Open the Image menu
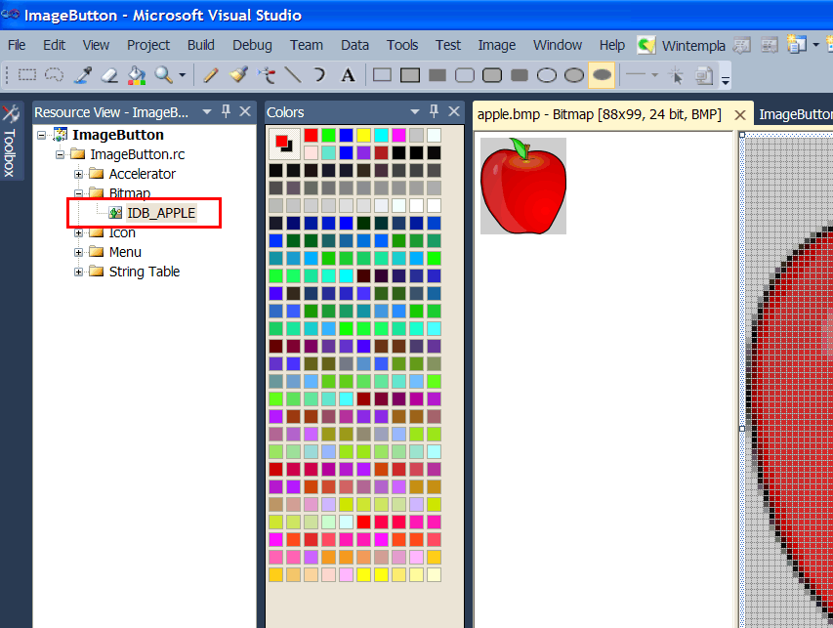The height and width of the screenshot is (628, 833). tap(496, 45)
